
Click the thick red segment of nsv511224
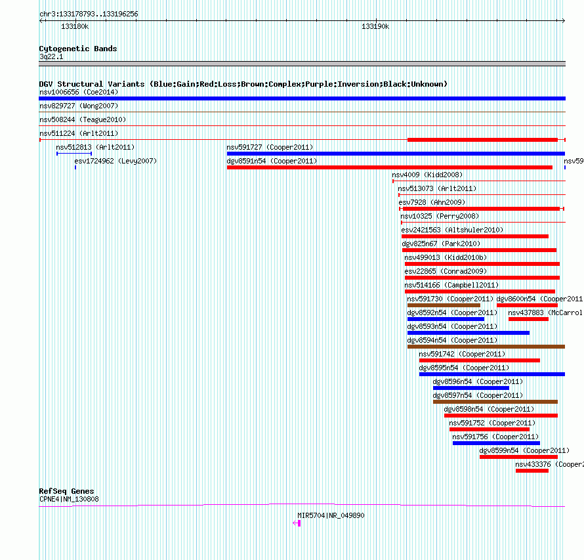482,140
